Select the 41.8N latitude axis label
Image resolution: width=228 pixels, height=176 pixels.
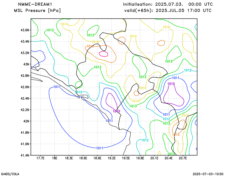(25, 132)
